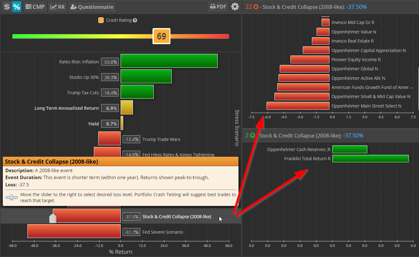Click the crash rating 69 marker

[161, 36]
